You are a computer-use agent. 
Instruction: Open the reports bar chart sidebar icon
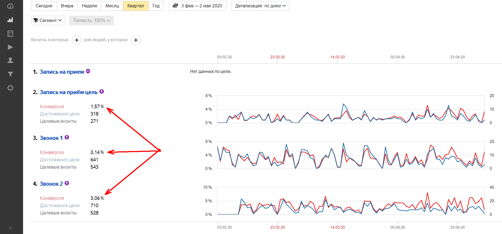click(10, 20)
